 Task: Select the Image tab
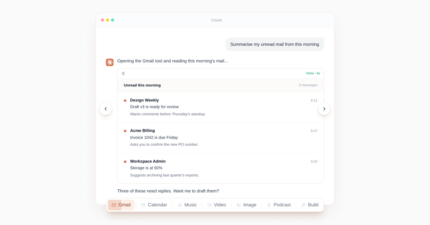[x=246, y=205]
